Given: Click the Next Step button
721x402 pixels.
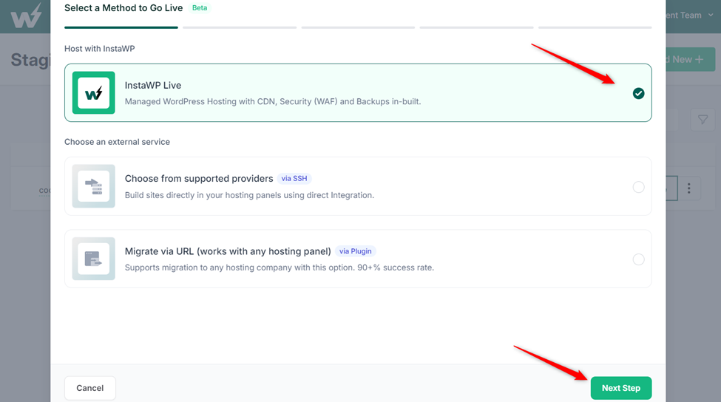Looking at the screenshot, I should (x=620, y=388).
